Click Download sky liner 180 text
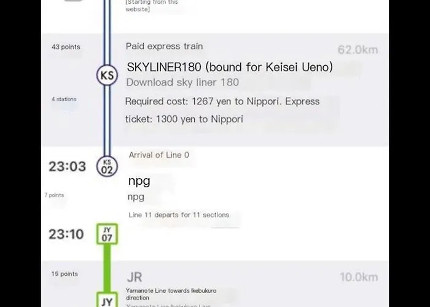The image size is (430, 307). [182, 82]
